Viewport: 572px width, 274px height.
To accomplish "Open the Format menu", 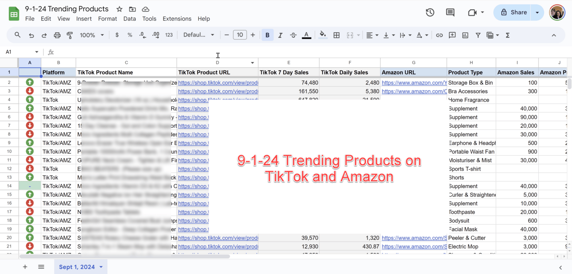I will click(108, 19).
